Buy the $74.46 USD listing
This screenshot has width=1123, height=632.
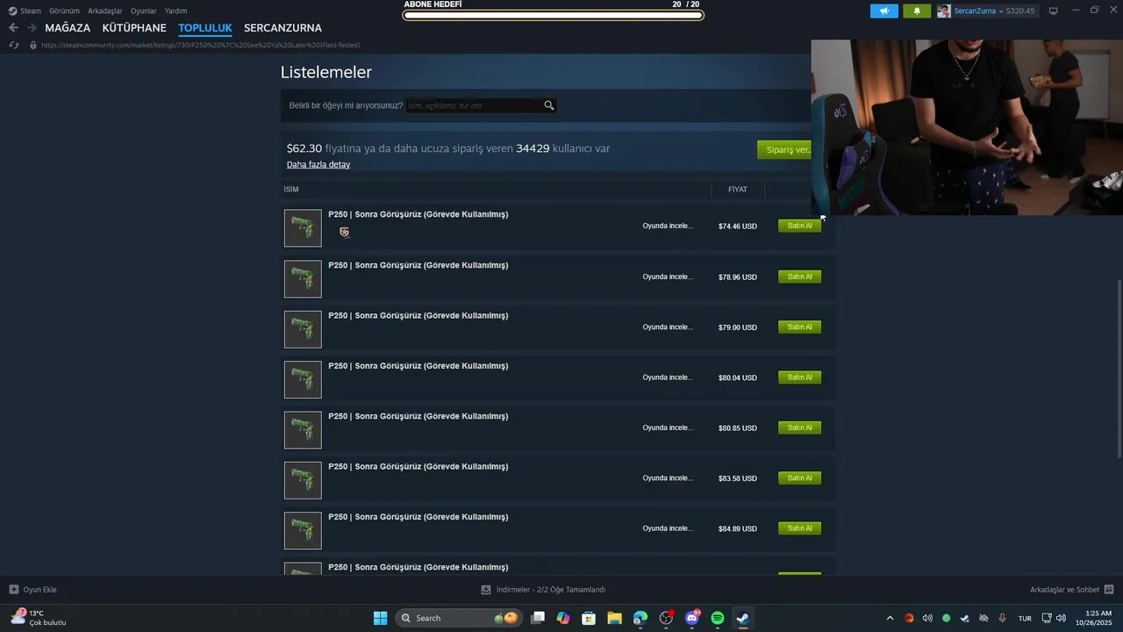tap(799, 226)
